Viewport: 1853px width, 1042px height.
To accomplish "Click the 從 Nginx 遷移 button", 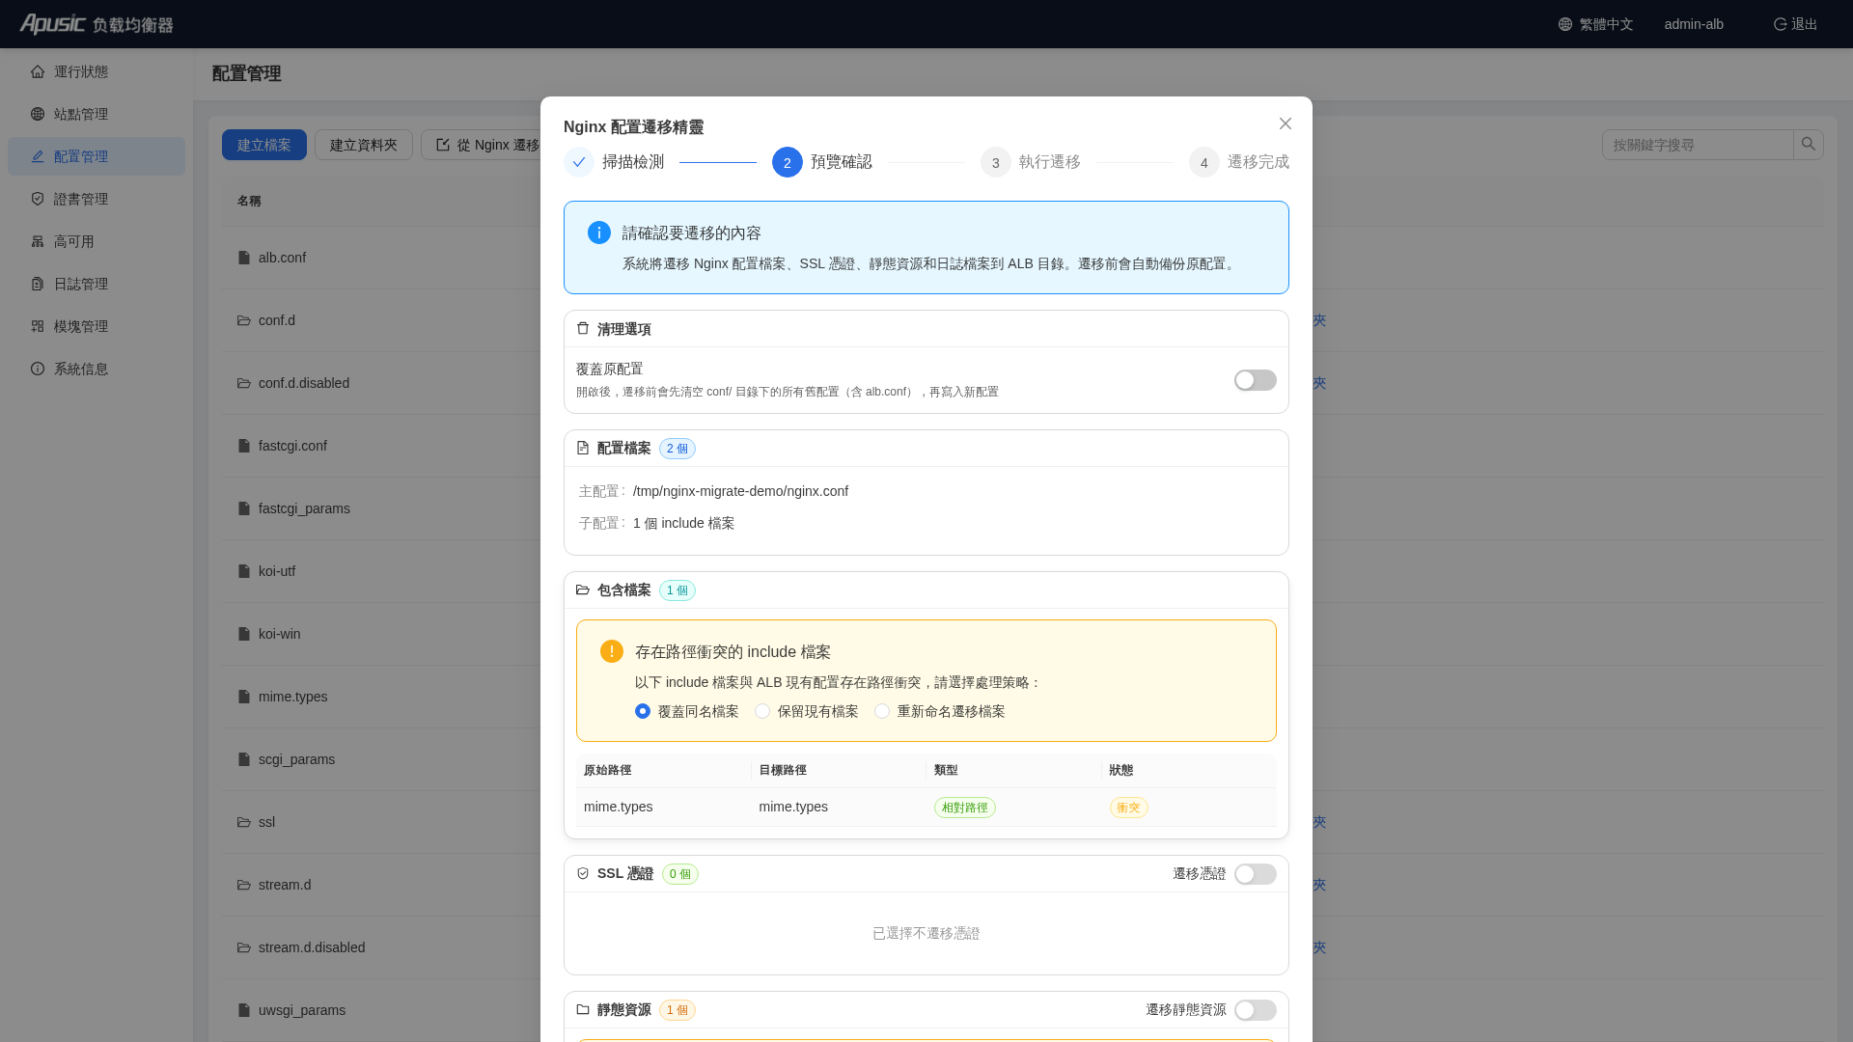I will point(482,145).
